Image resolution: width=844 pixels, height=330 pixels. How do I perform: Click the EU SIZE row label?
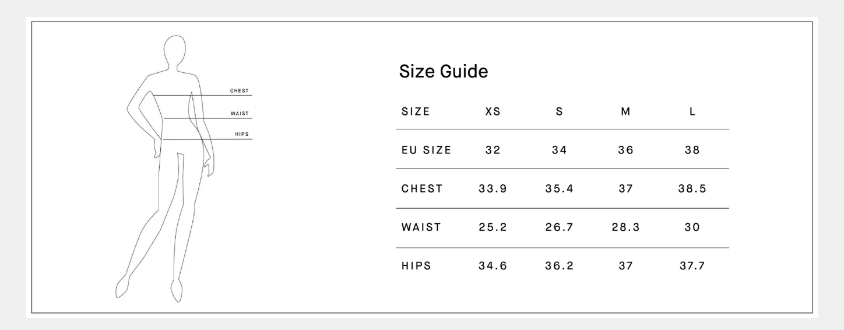(x=426, y=150)
